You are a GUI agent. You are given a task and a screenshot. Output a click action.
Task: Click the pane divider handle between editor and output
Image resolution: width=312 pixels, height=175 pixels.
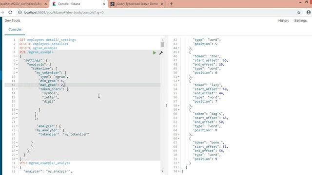(x=166, y=105)
